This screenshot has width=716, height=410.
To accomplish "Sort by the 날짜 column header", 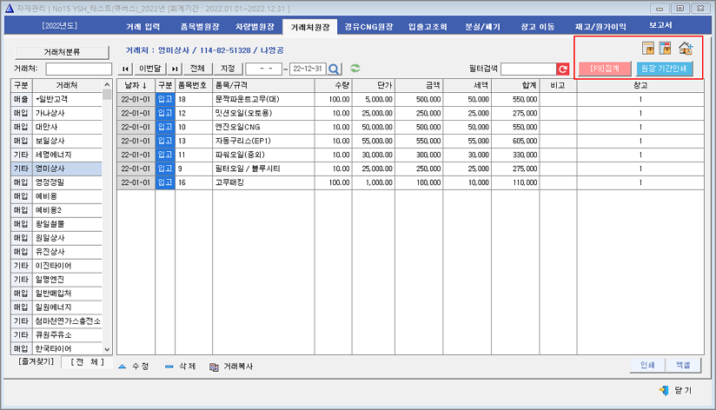I will point(136,85).
